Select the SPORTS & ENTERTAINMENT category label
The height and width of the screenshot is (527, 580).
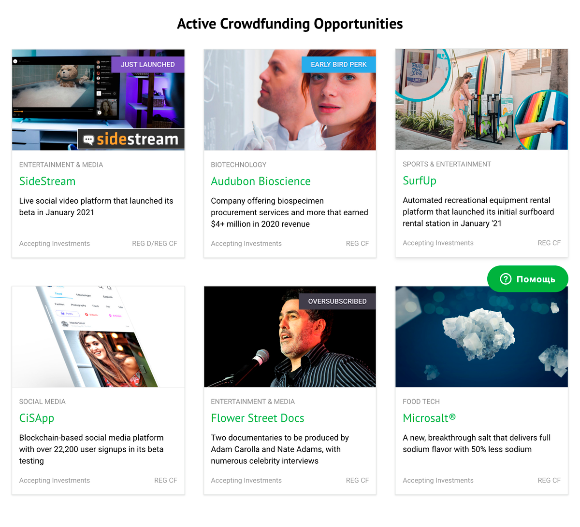[x=447, y=164]
